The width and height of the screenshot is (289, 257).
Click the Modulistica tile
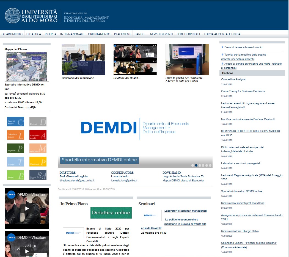(x=38, y=148)
